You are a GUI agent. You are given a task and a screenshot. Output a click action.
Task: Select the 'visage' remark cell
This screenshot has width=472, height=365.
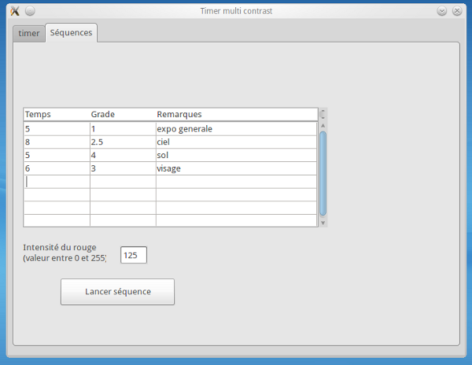(x=236, y=168)
